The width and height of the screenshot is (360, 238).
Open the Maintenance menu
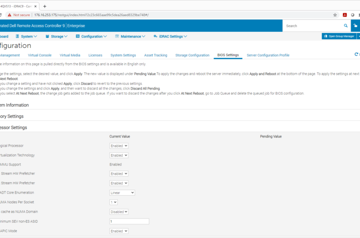point(130,36)
